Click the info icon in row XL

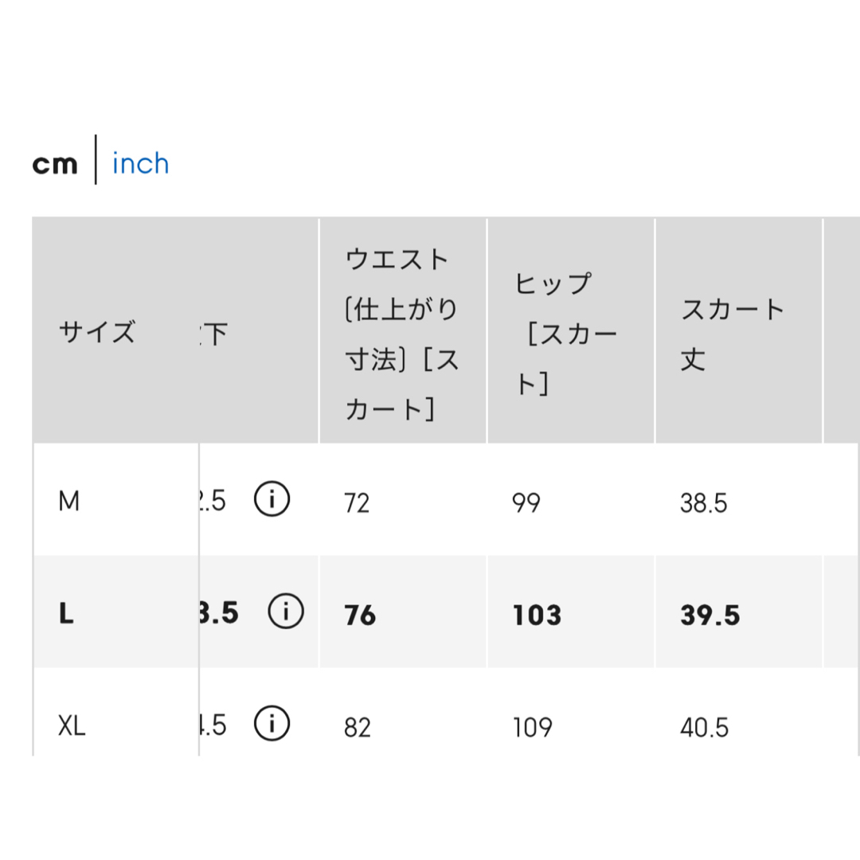click(272, 723)
